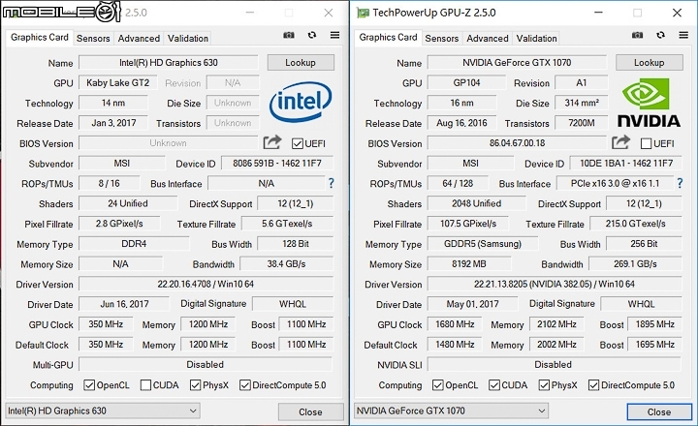Click the Device ID value 8086 591B - 1462 11F7
The width and height of the screenshot is (698, 426).
pyautogui.click(x=277, y=164)
